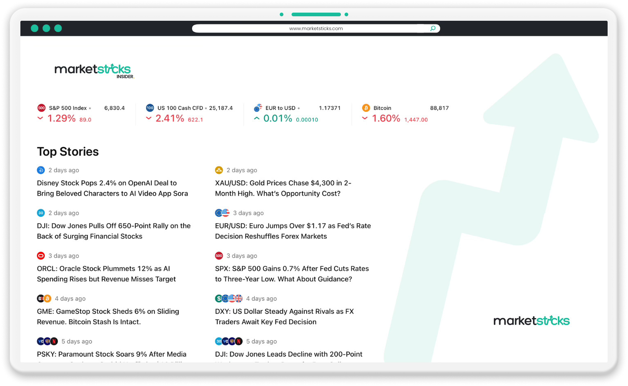This screenshot has height=386, width=628.
Task: Click the 0.01% change of EUR to USD
Action: click(x=278, y=118)
